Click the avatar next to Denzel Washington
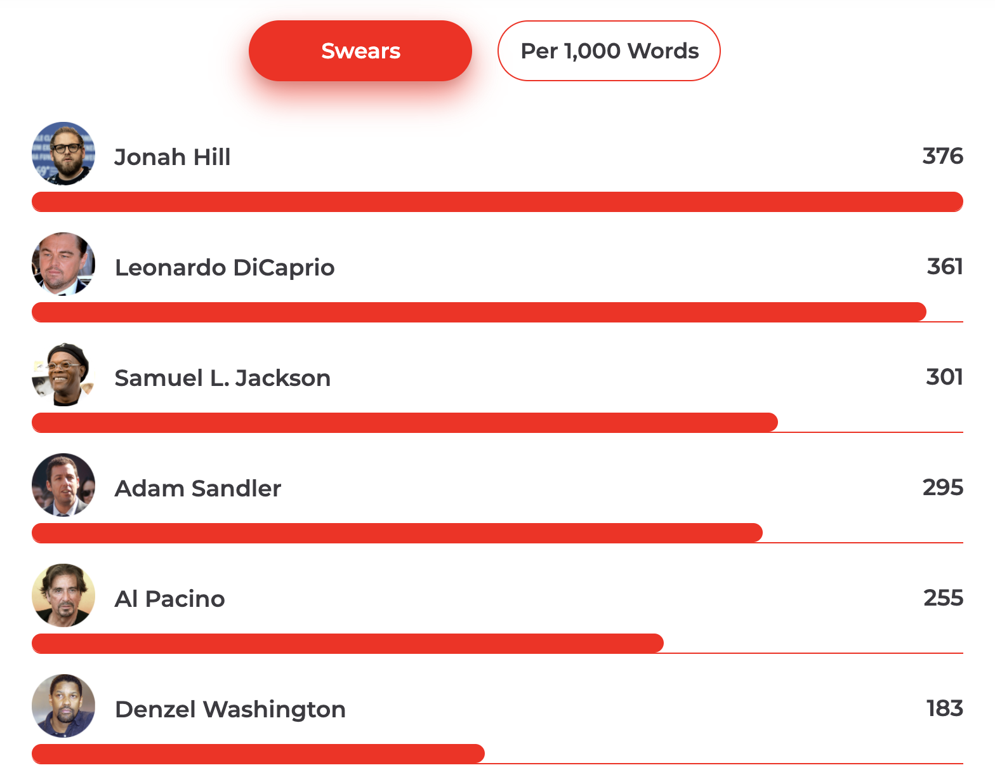Viewport: 995px width, 777px height. [63, 706]
